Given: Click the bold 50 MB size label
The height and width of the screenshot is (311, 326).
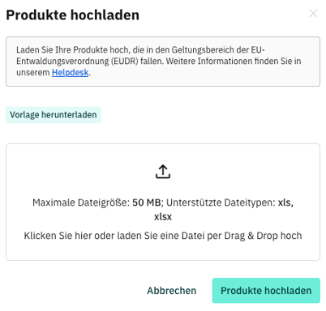Looking at the screenshot, I should 147,202.
